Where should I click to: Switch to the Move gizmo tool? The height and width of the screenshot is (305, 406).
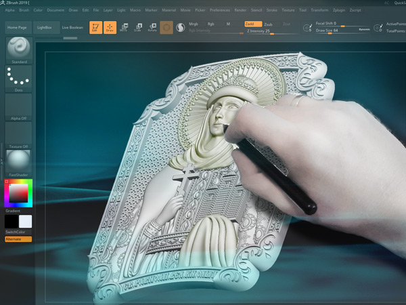point(124,27)
